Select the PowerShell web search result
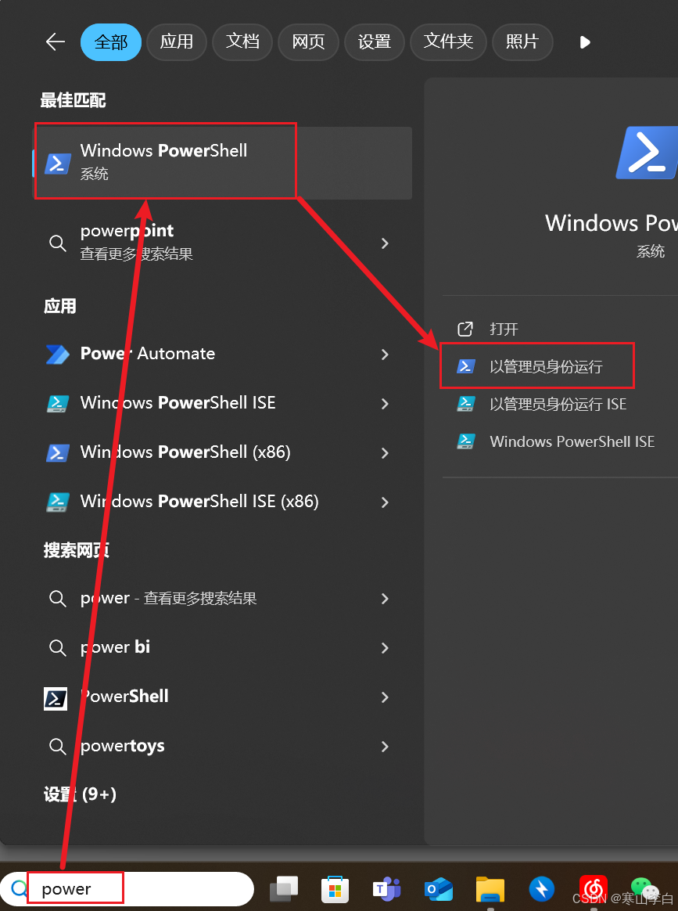Image resolution: width=678 pixels, height=911 pixels. [x=124, y=697]
